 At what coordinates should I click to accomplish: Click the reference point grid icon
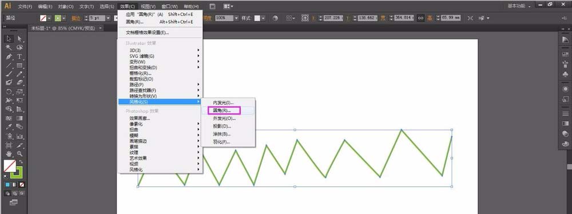pyautogui.click(x=305, y=18)
